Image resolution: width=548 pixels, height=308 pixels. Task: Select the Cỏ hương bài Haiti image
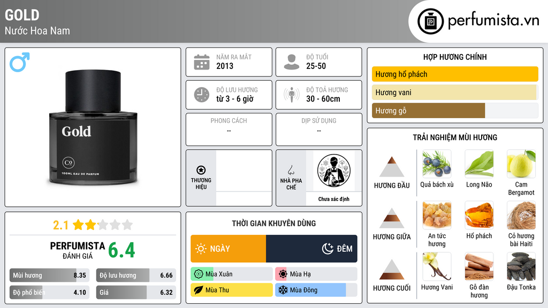[x=521, y=215]
